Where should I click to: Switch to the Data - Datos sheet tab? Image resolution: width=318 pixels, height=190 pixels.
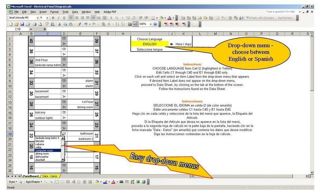(x=50, y=176)
